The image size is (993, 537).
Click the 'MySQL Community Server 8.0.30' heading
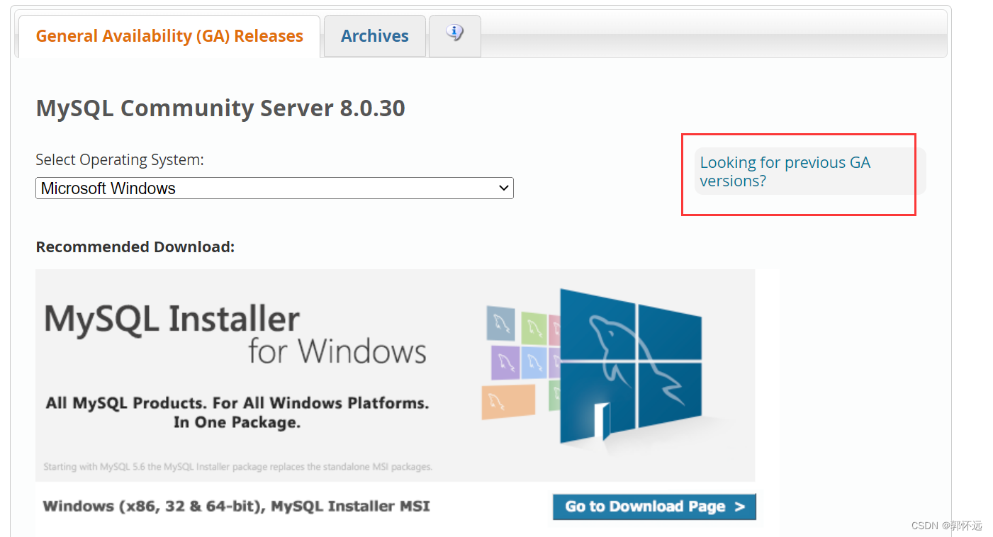[x=220, y=108]
